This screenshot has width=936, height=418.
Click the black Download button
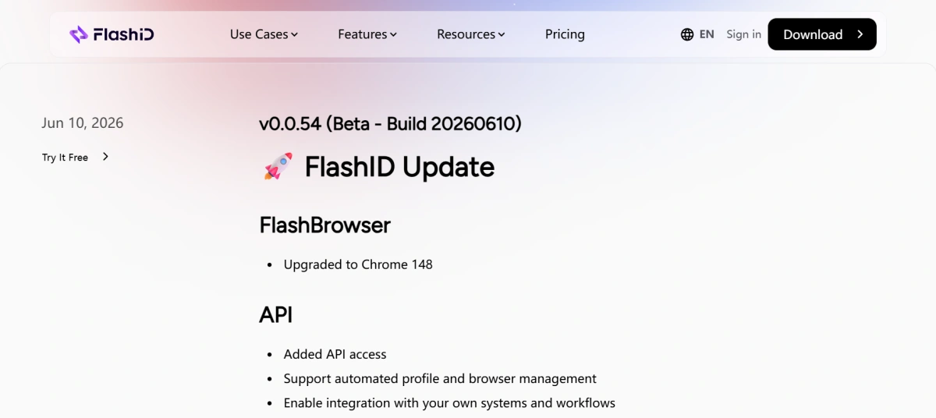[822, 34]
